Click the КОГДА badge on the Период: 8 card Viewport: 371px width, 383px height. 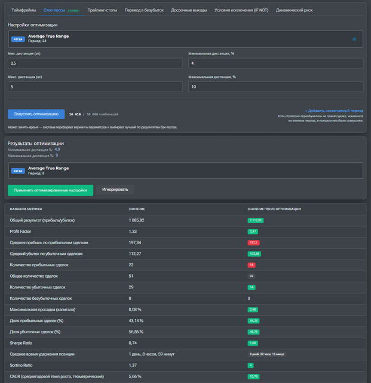pos(18,171)
